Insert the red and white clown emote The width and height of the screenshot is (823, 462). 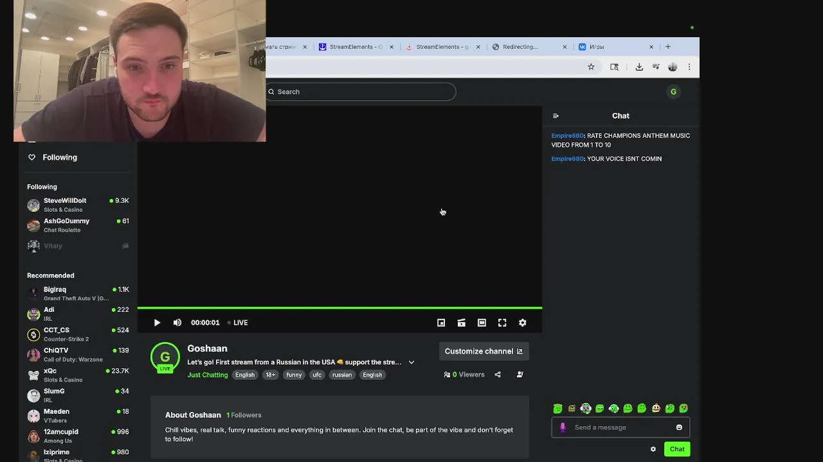[x=656, y=408]
